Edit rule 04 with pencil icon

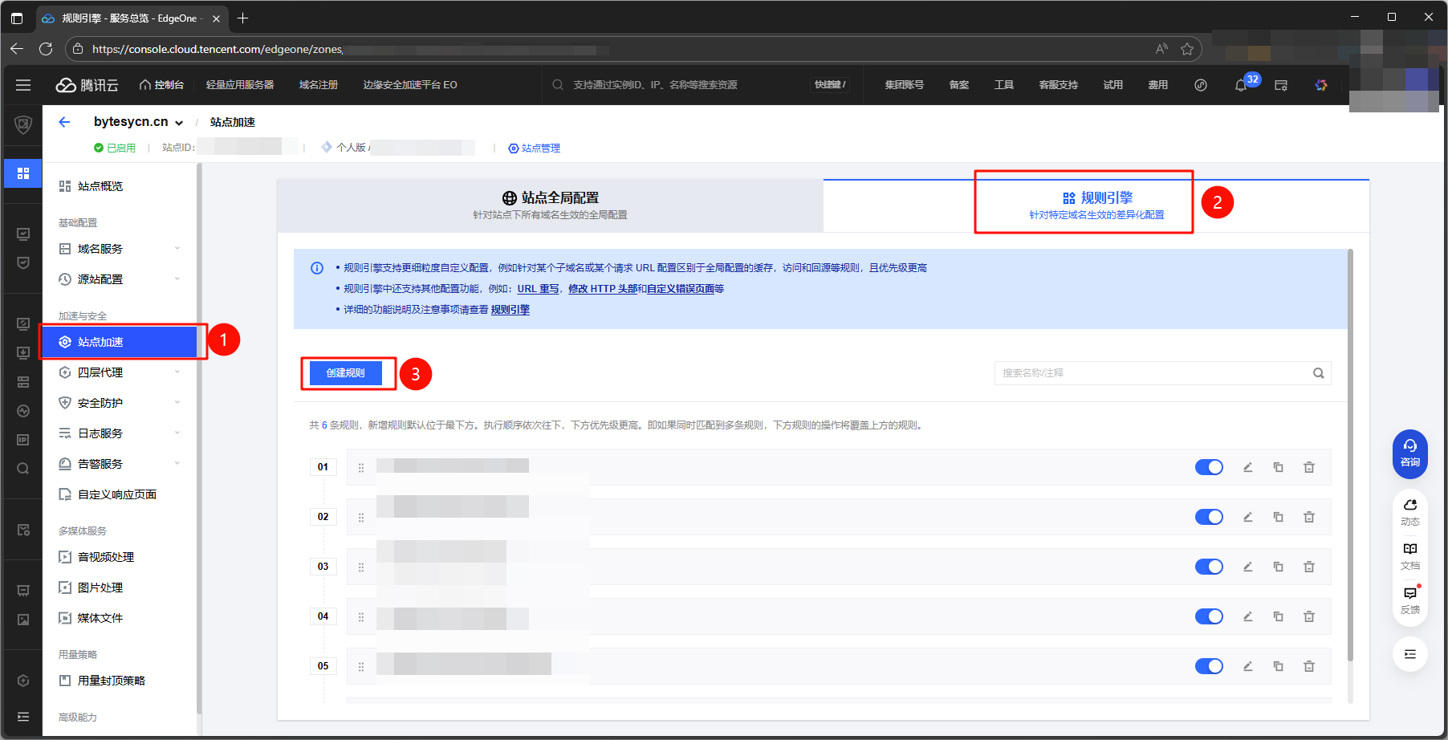click(x=1248, y=616)
